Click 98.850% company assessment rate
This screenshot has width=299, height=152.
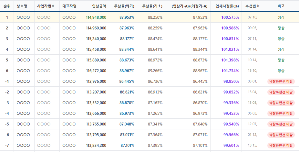(x=231, y=81)
